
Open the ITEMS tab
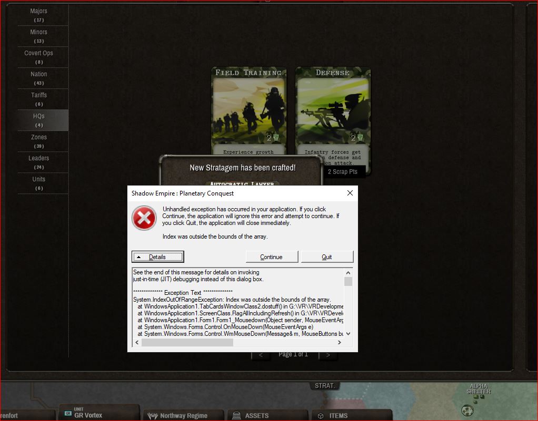tap(352, 415)
